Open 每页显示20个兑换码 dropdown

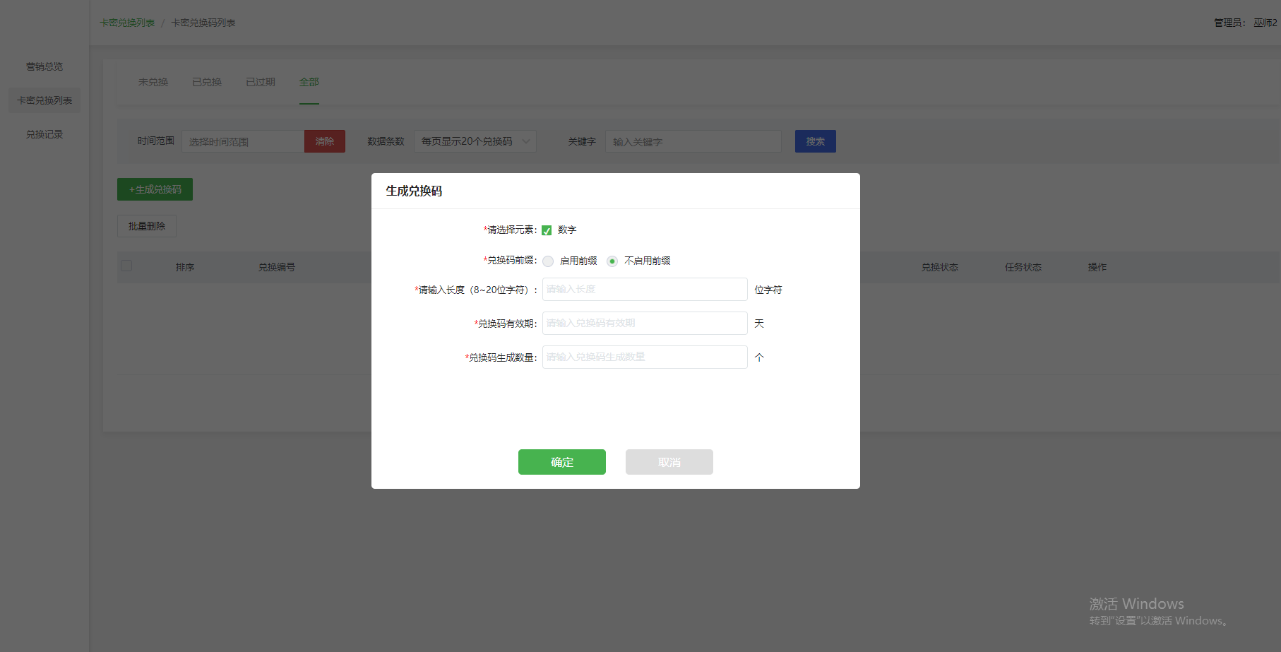(475, 141)
